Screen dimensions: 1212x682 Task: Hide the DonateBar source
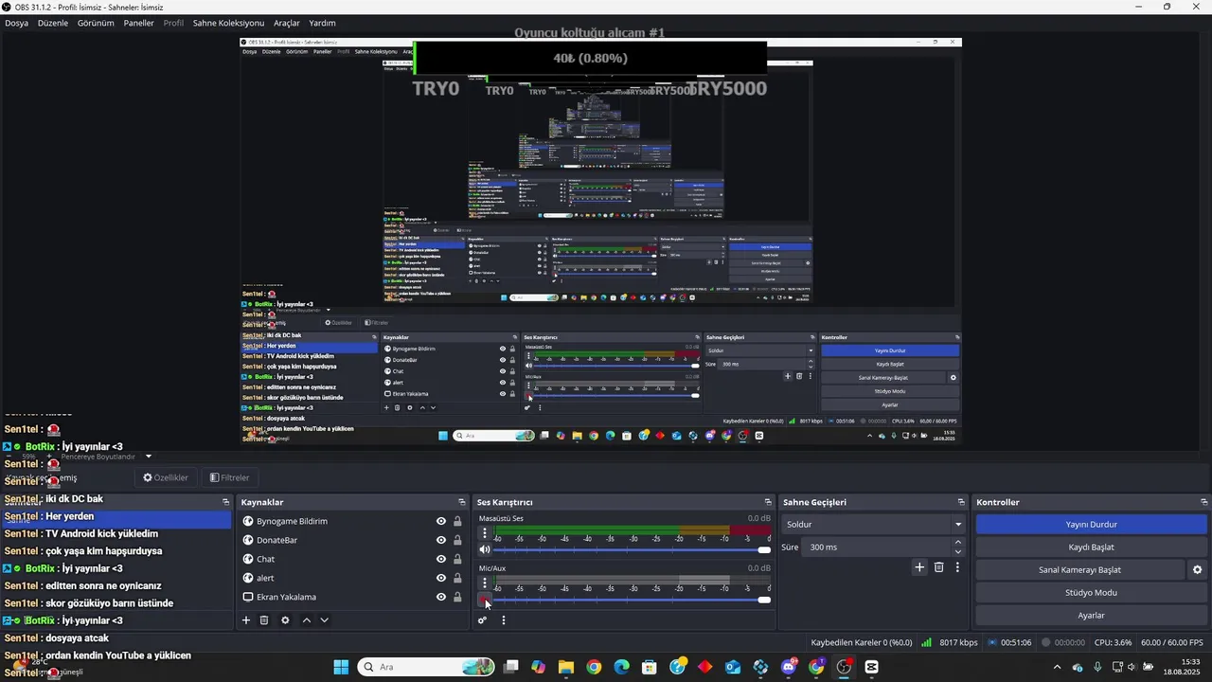coord(440,540)
